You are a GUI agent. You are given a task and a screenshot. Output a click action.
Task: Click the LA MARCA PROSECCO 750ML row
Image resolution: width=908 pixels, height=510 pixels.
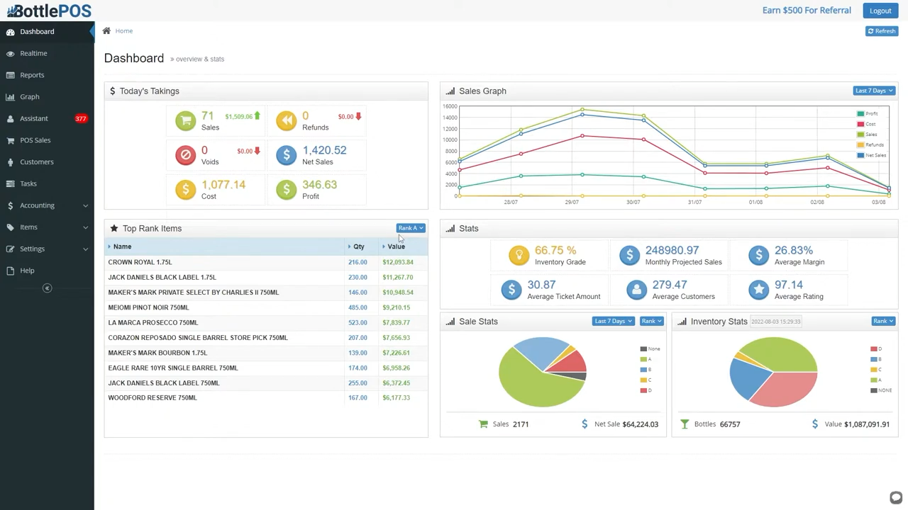pos(266,322)
